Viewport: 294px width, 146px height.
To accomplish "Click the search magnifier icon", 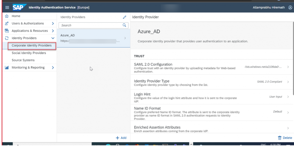I will (x=124, y=25).
